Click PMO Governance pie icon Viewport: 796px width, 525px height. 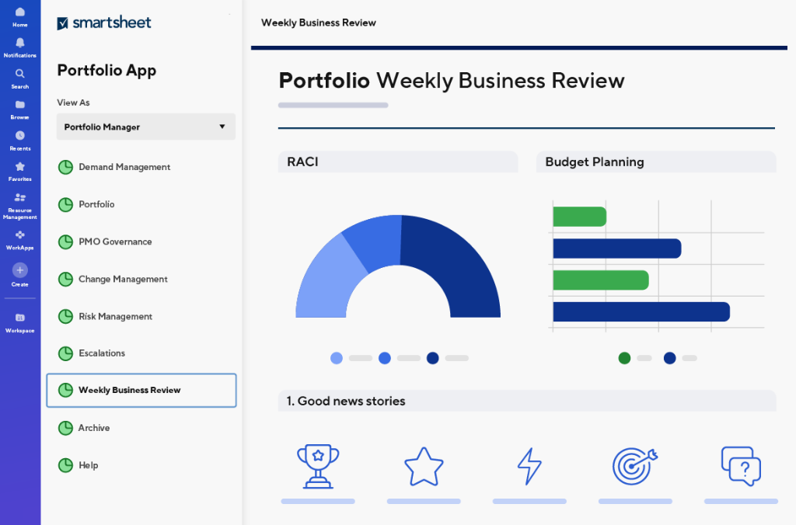click(x=65, y=242)
